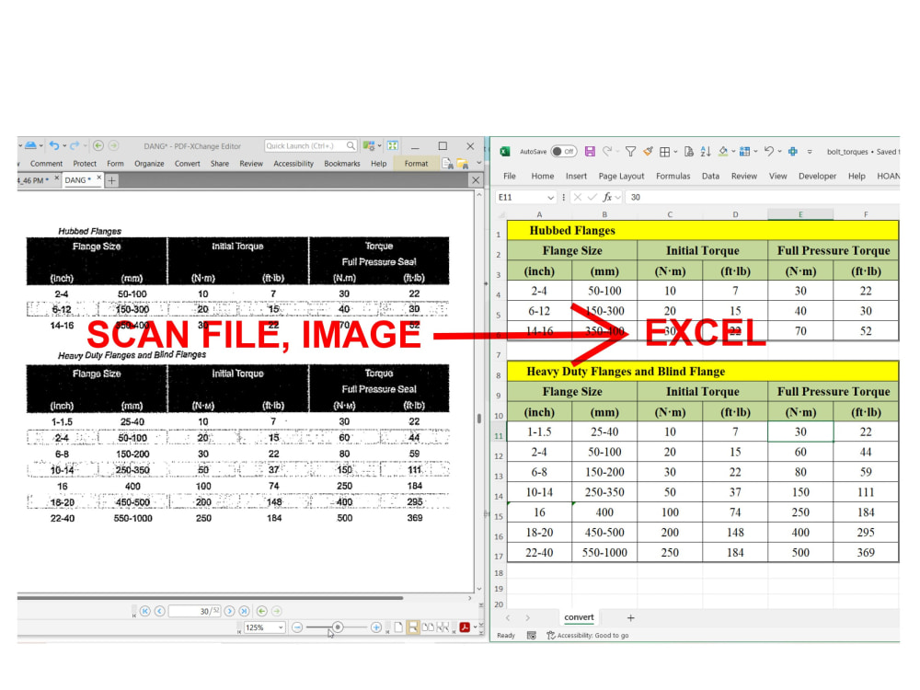Click the Sort A to Z icon in Excel
This screenshot has width=920, height=690.
(706, 152)
